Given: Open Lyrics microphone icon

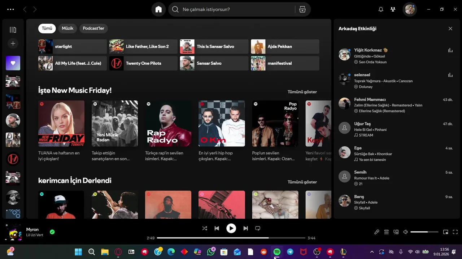Looking at the screenshot, I should (x=377, y=232).
